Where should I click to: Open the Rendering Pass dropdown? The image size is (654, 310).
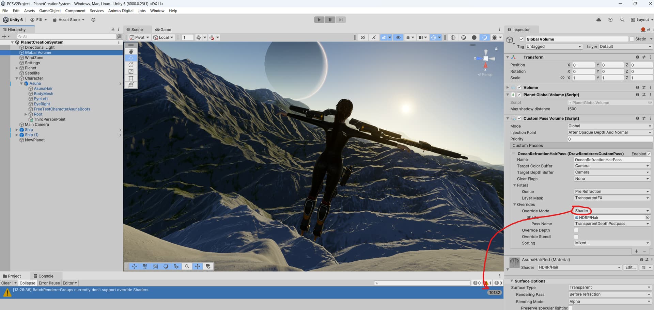[609, 294]
